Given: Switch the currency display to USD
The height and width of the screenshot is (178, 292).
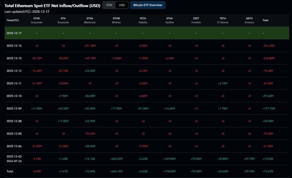Looking at the screenshot, I should [x=121, y=5].
